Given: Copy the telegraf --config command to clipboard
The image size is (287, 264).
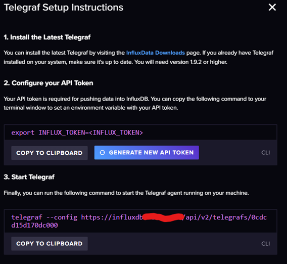Looking at the screenshot, I should pyautogui.click(x=50, y=243).
